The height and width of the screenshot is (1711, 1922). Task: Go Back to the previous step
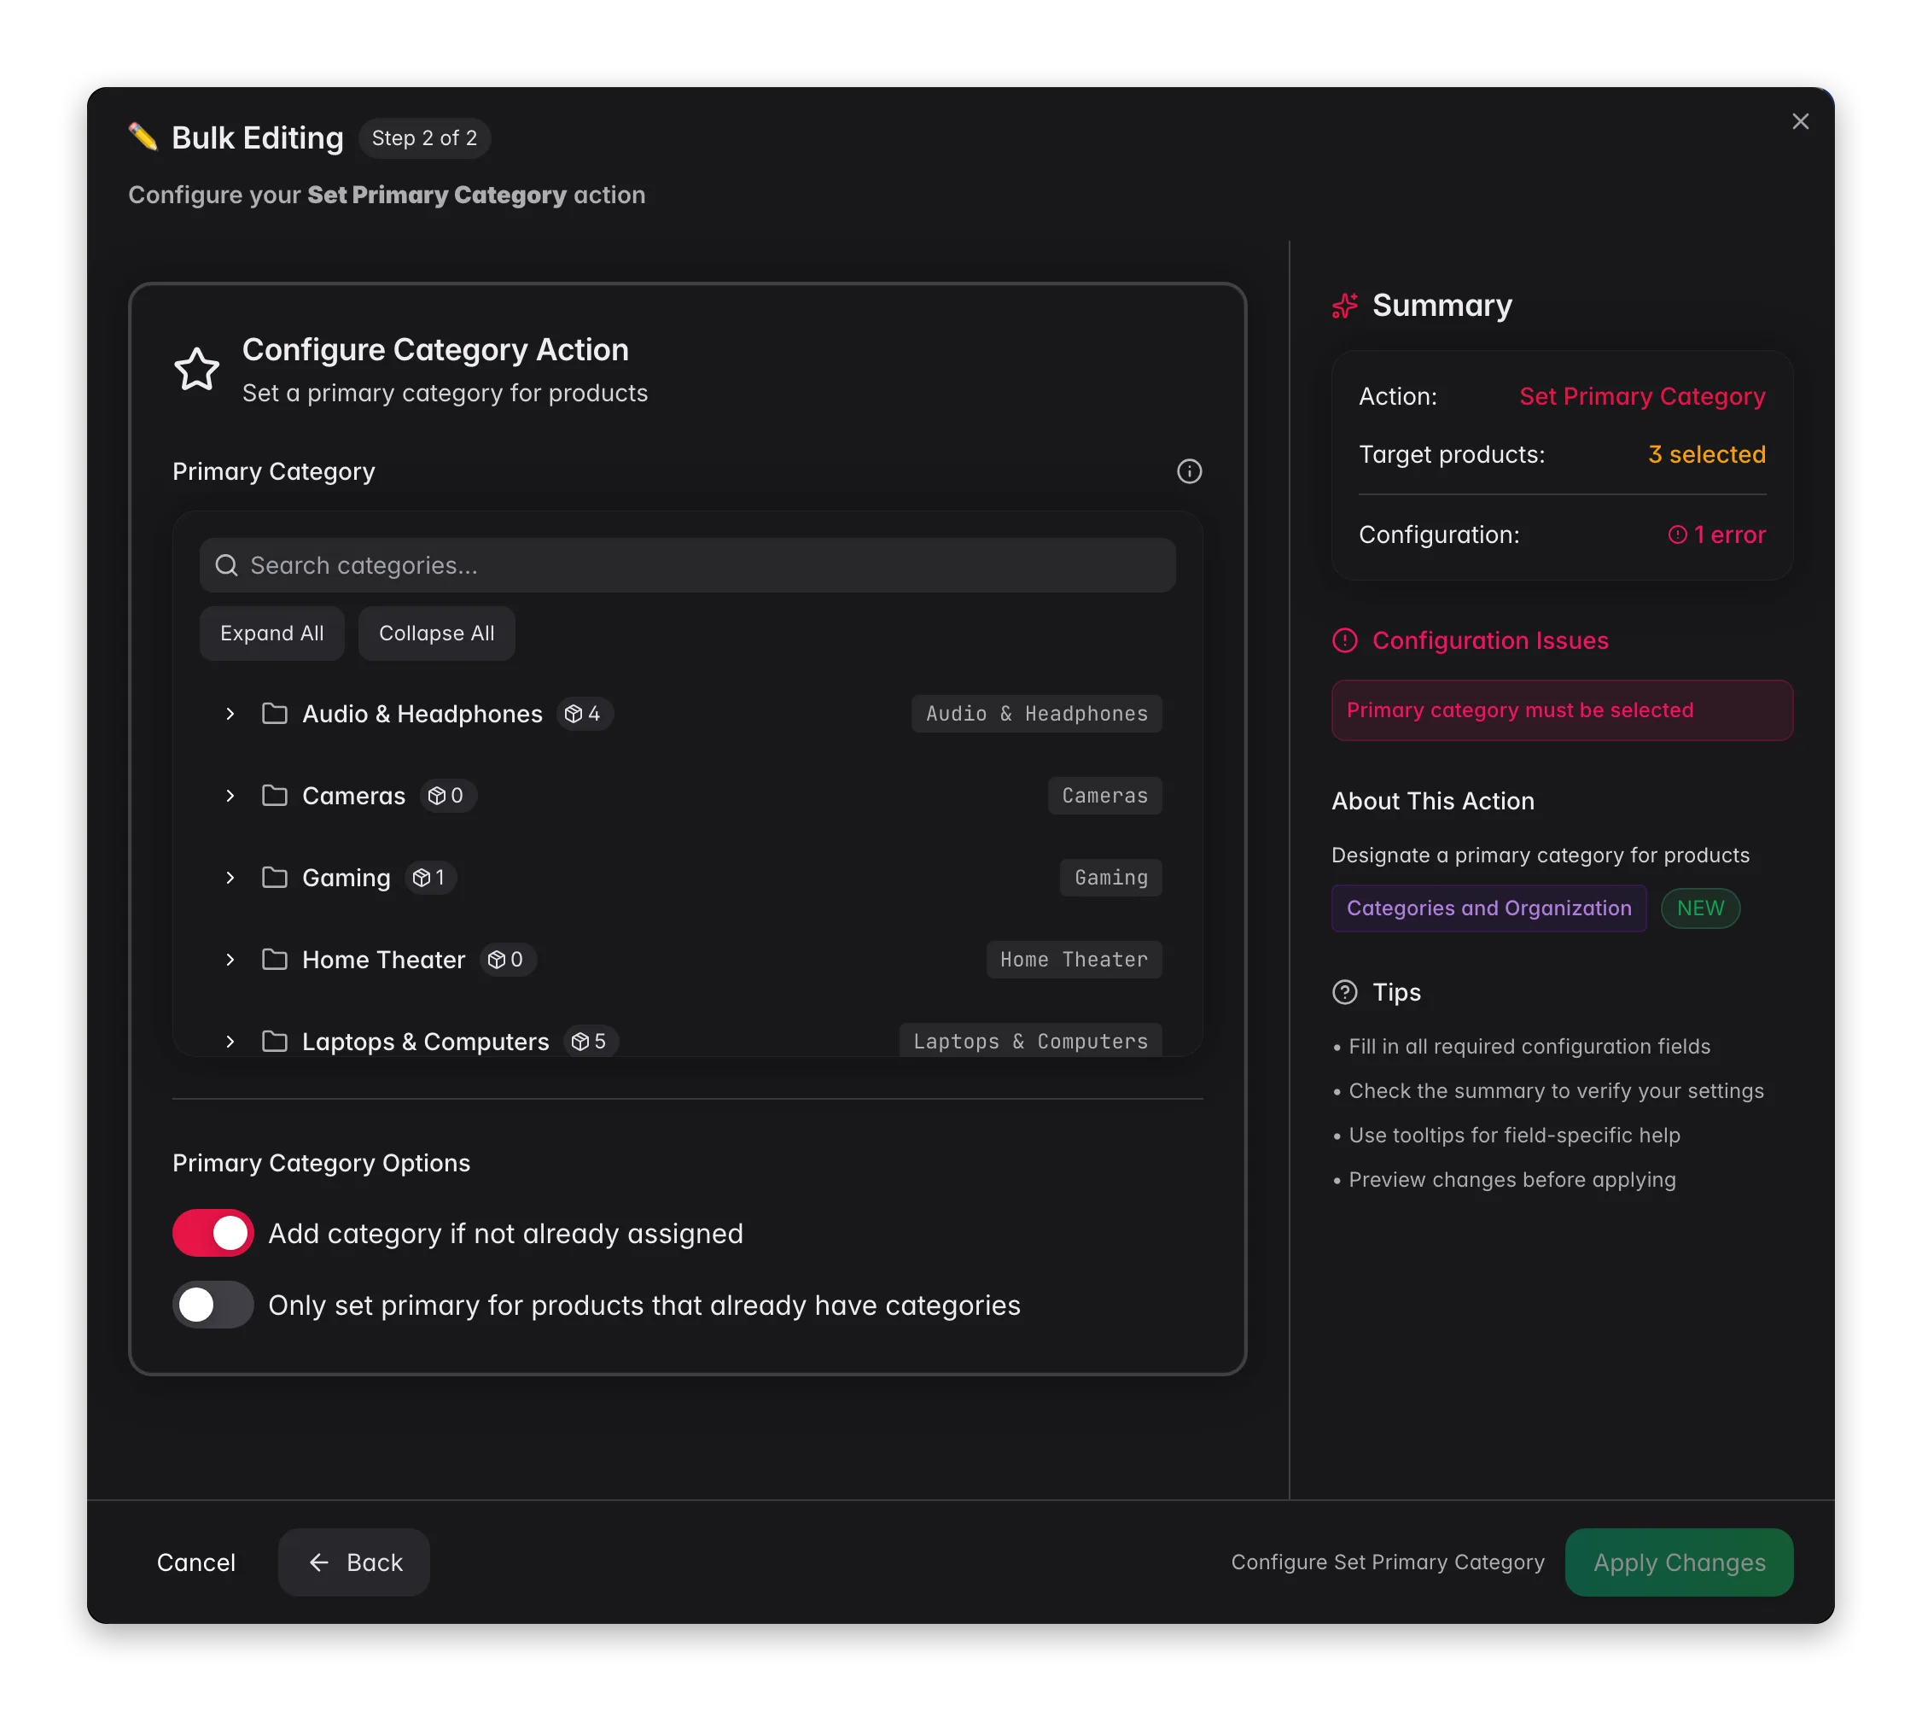point(353,1562)
